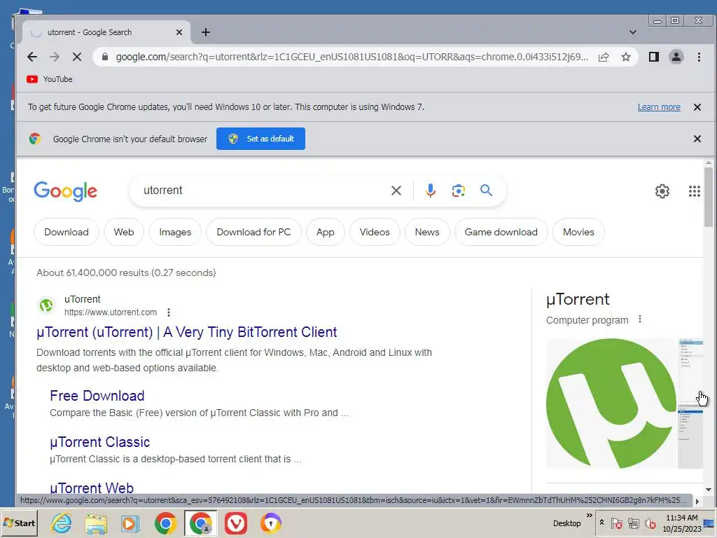Go back to the previous page
The image size is (717, 538).
pos(32,57)
